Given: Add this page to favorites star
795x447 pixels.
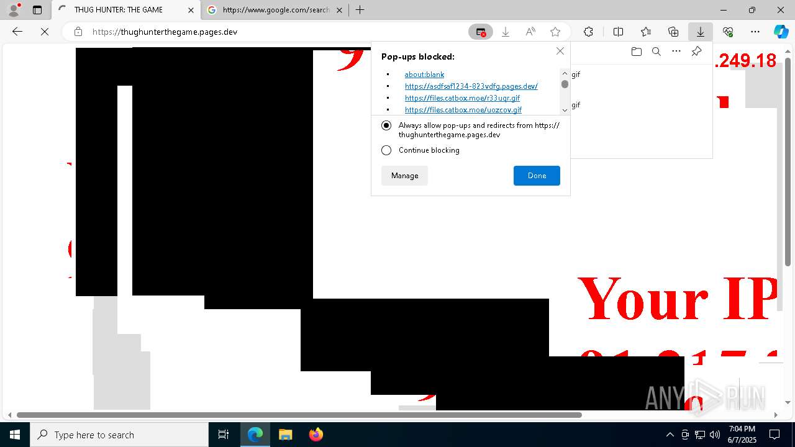Looking at the screenshot, I should pyautogui.click(x=555, y=32).
